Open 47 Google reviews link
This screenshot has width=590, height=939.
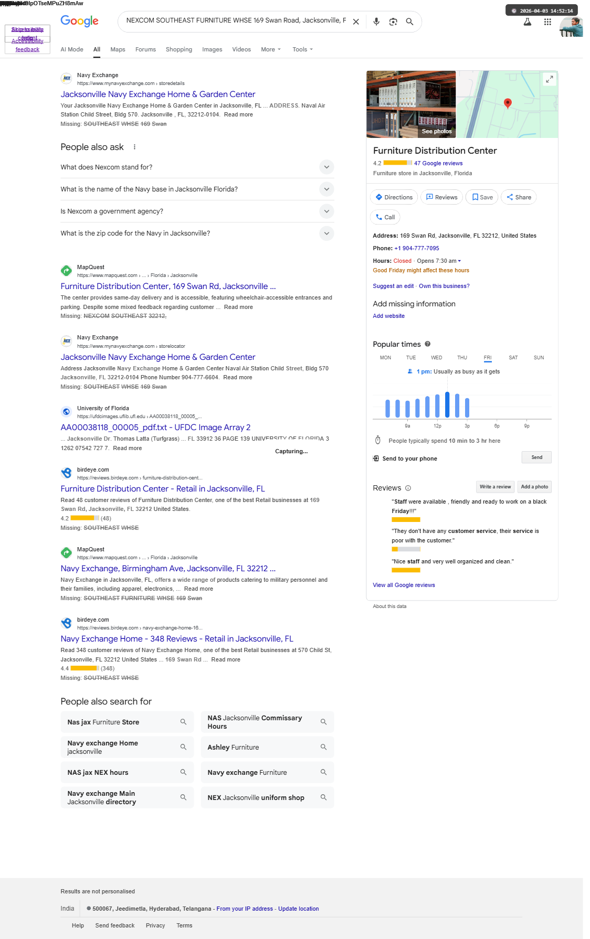(x=438, y=163)
